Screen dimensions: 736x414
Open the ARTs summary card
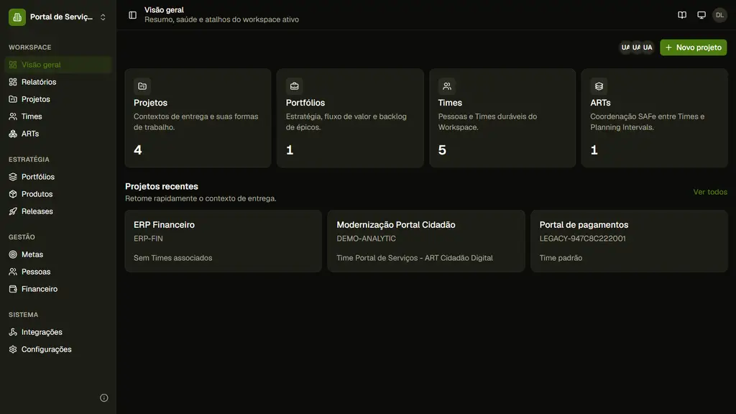coord(654,118)
